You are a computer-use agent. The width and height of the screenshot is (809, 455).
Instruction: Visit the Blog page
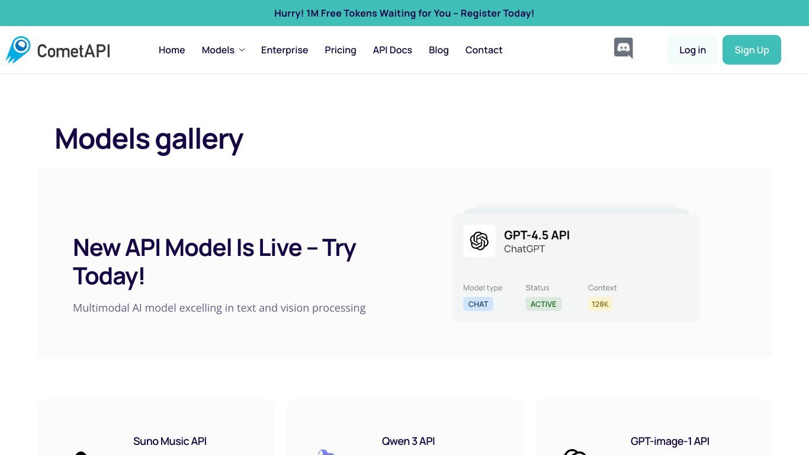point(439,50)
